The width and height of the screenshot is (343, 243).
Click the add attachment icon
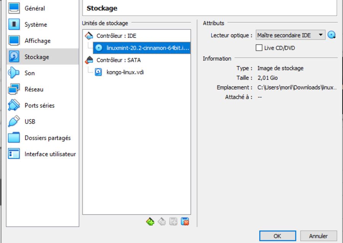174,222
